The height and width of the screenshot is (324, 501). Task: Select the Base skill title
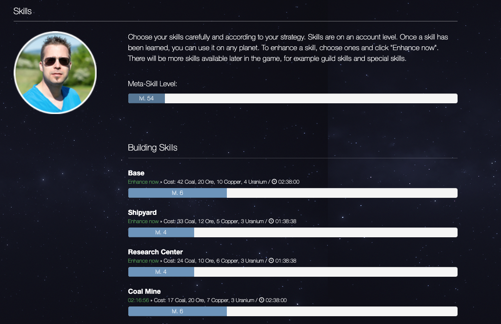pyautogui.click(x=136, y=173)
